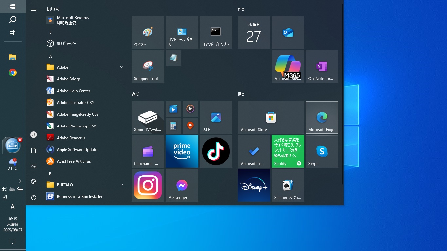
Task: Open the Movies & TV small tile
Action: [x=173, y=109]
